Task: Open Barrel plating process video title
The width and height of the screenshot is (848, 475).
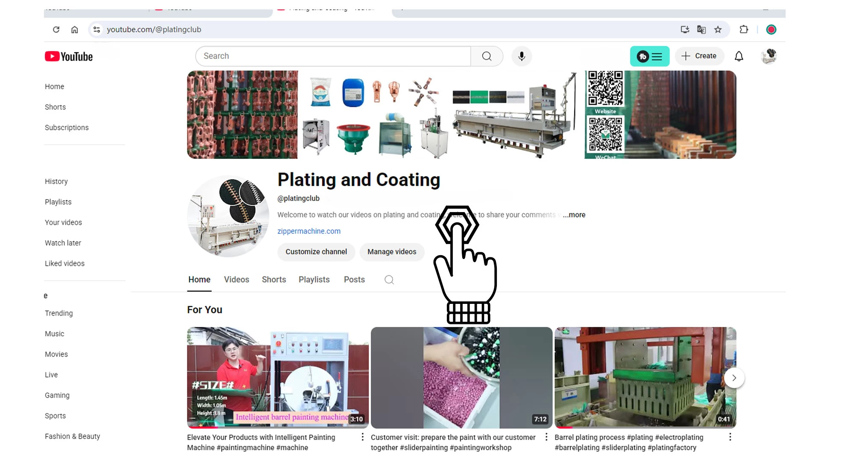Action: pyautogui.click(x=629, y=443)
